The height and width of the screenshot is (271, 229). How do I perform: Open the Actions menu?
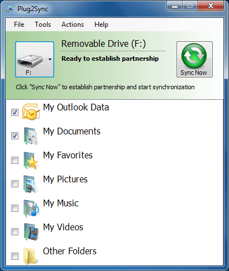pos(73,25)
